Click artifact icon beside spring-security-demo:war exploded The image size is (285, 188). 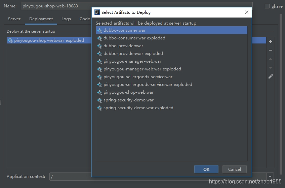click(99, 108)
